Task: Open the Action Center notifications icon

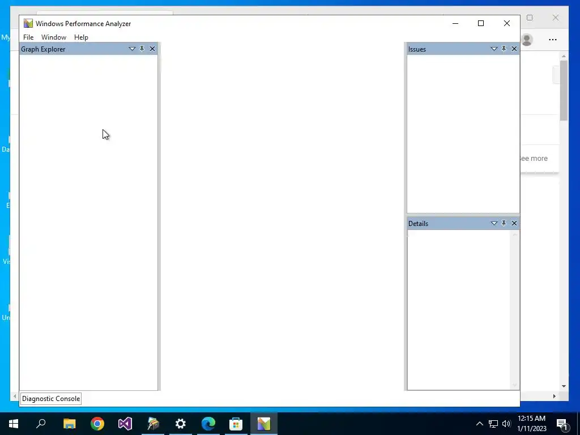Action: pyautogui.click(x=562, y=424)
